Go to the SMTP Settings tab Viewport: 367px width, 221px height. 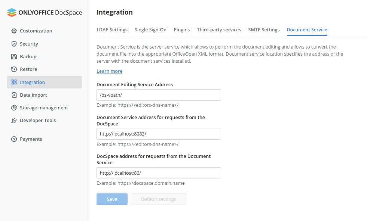pyautogui.click(x=264, y=29)
